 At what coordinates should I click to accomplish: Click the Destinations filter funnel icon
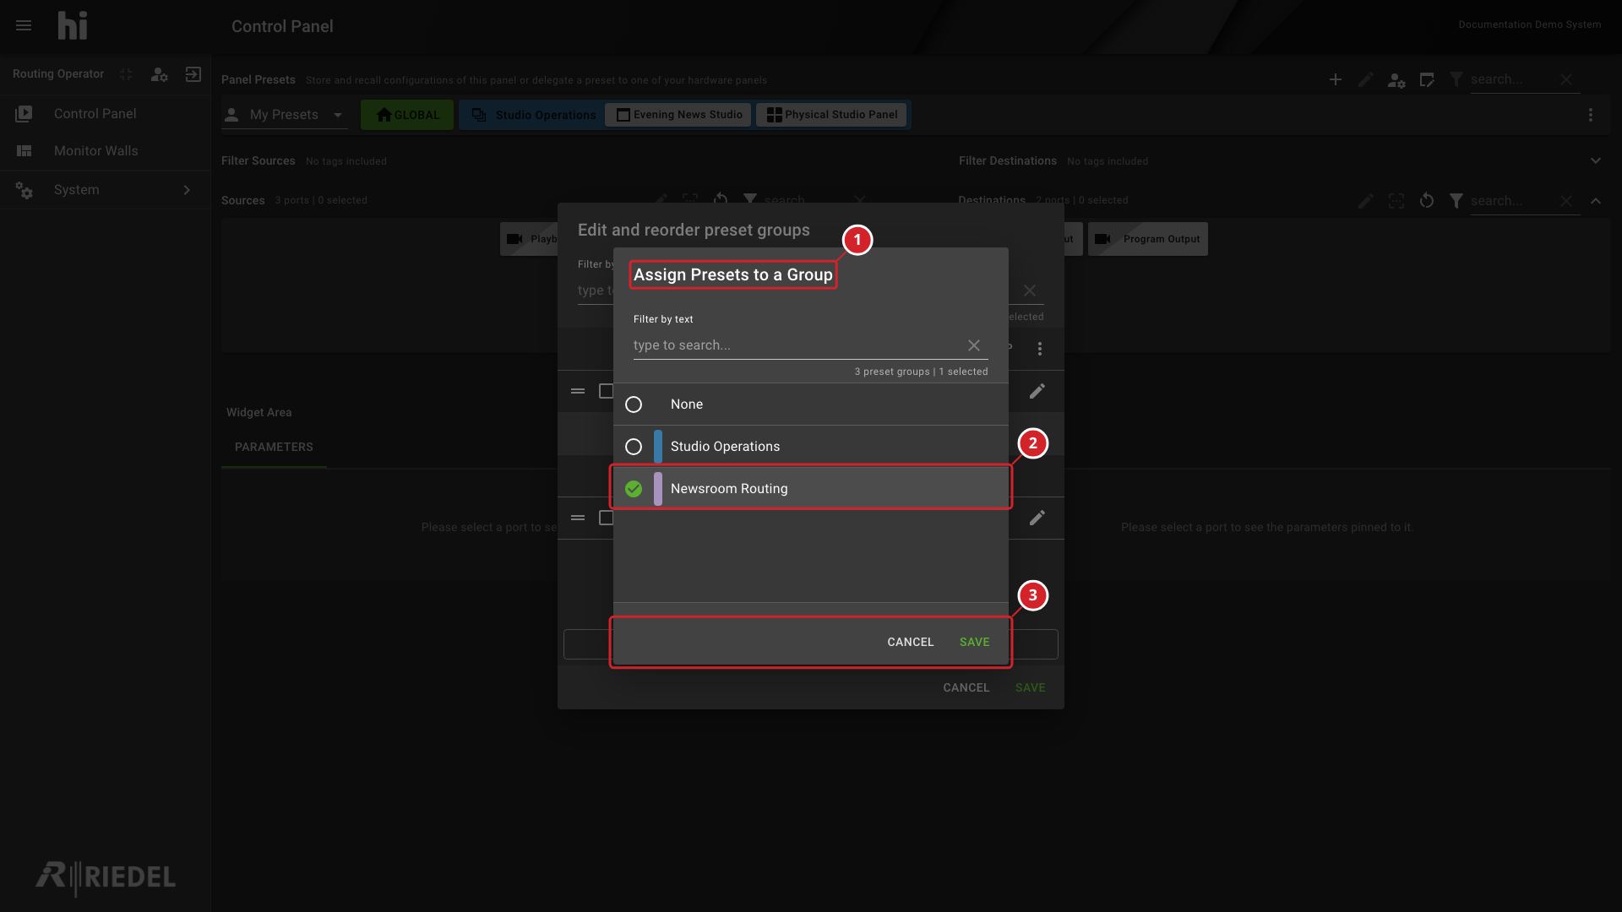(1456, 201)
